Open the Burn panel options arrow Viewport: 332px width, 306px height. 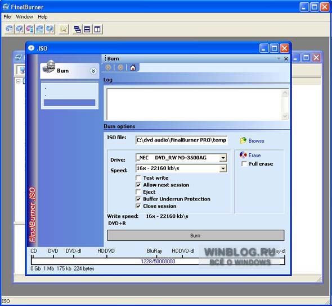coord(279,58)
